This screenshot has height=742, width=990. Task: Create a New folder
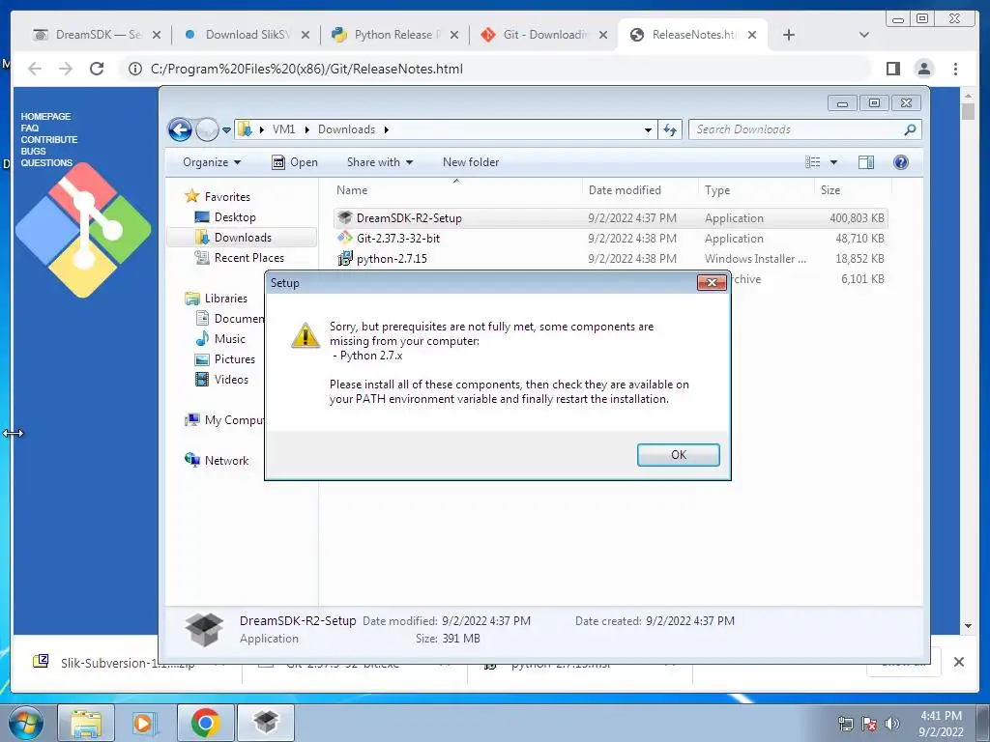471,162
